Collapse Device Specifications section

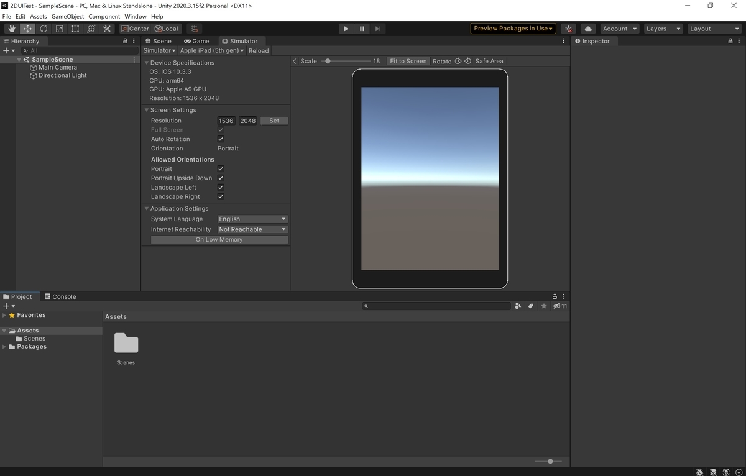147,63
